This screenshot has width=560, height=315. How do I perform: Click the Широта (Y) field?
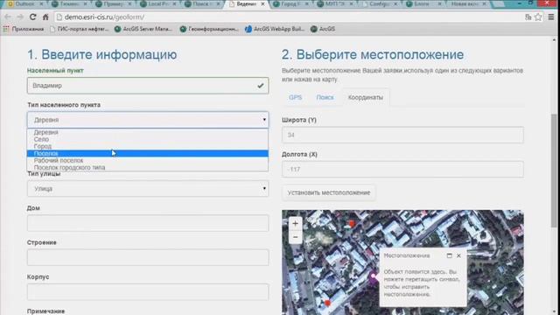click(402, 135)
